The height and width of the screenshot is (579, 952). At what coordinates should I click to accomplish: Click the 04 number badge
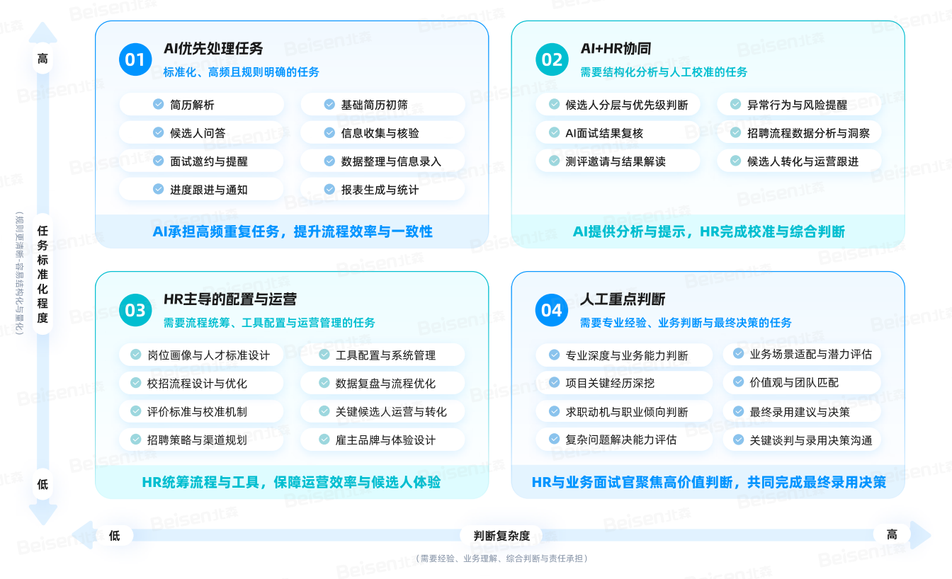pos(552,310)
